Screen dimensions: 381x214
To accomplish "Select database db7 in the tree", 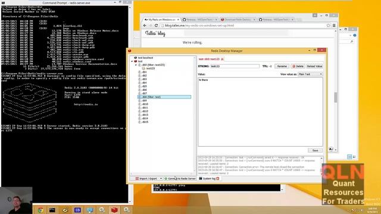I will [144, 93].
